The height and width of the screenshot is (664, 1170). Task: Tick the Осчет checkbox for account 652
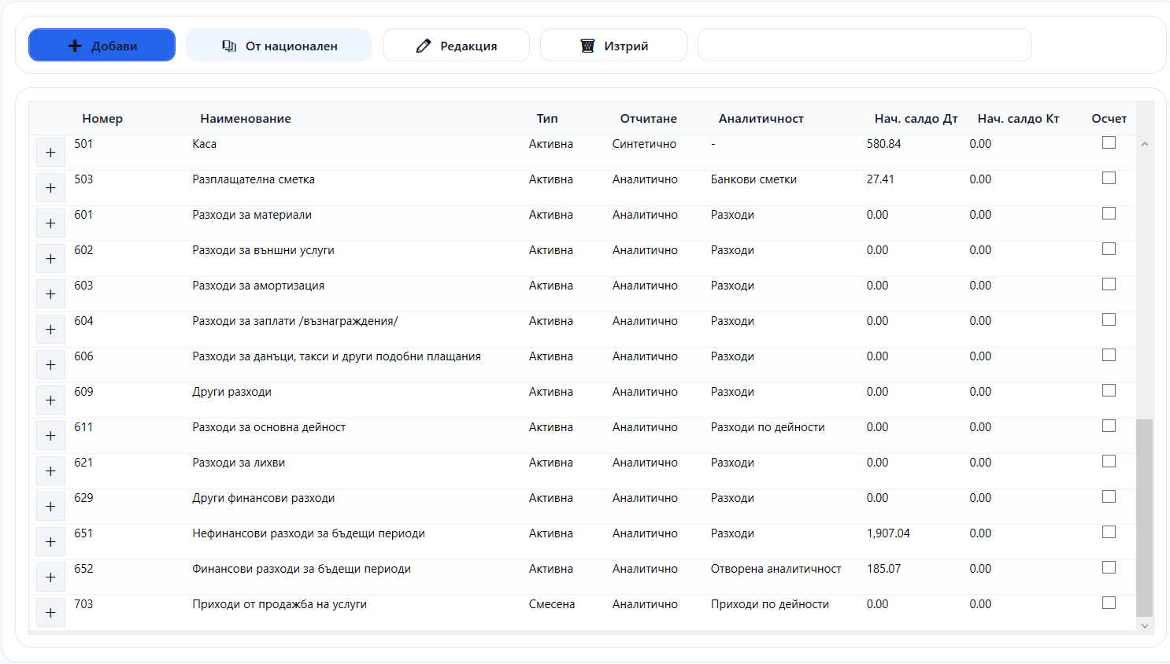pyautogui.click(x=1109, y=567)
